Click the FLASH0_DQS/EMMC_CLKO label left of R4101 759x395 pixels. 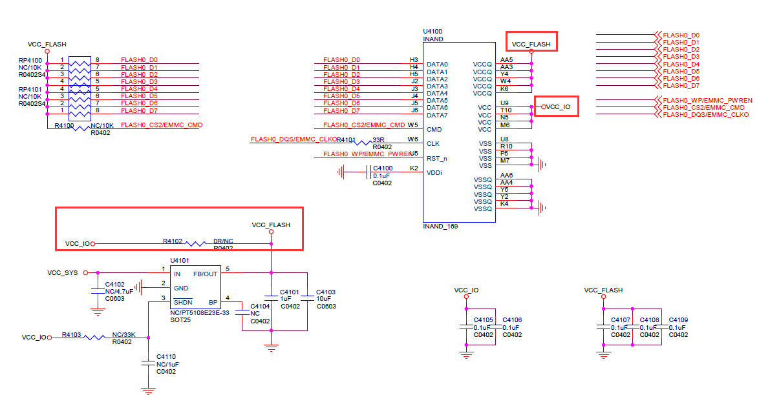click(x=294, y=139)
